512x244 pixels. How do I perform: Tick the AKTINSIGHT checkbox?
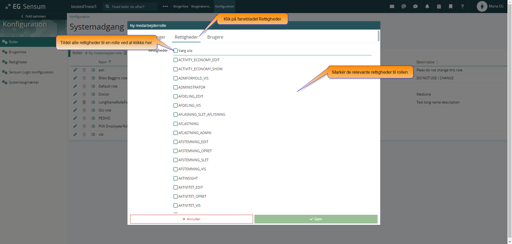[175, 178]
